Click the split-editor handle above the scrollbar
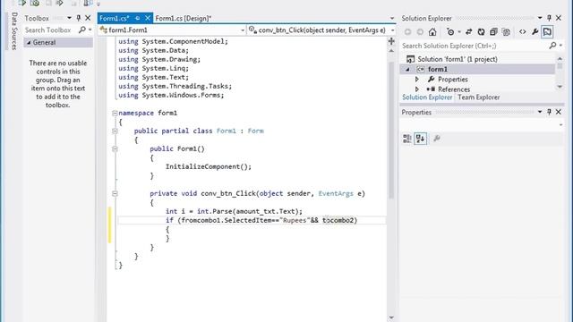 (x=391, y=41)
